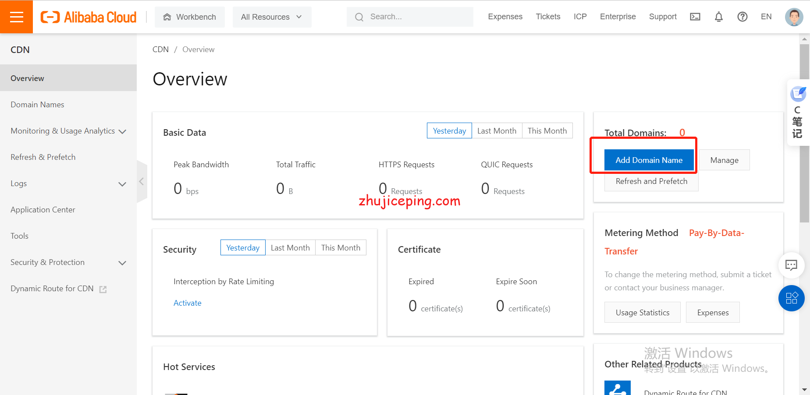Open user avatar account menu

point(794,17)
